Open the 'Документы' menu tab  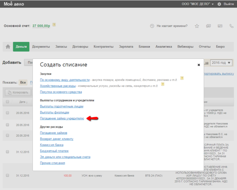pos(41,47)
